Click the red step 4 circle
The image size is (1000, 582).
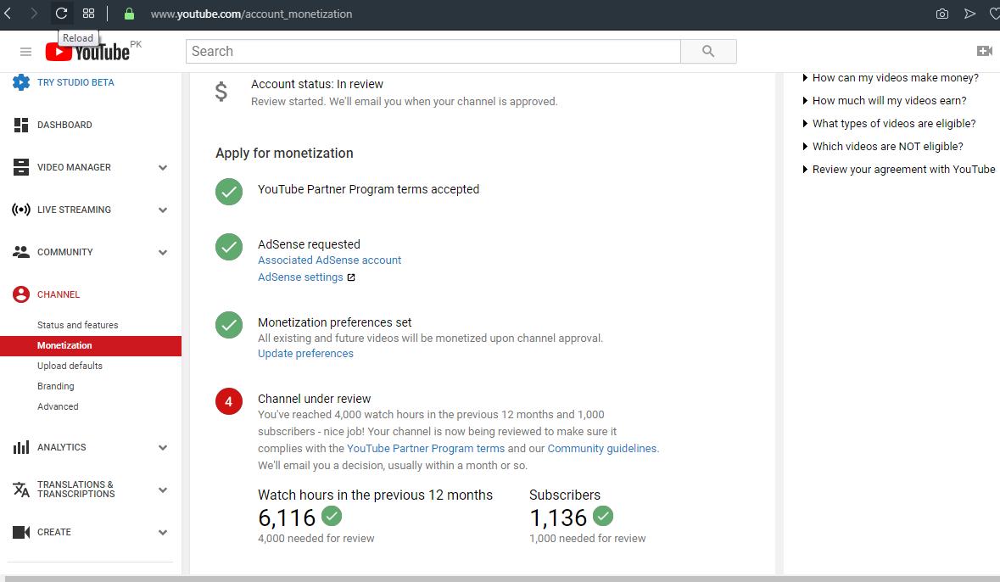click(x=229, y=401)
